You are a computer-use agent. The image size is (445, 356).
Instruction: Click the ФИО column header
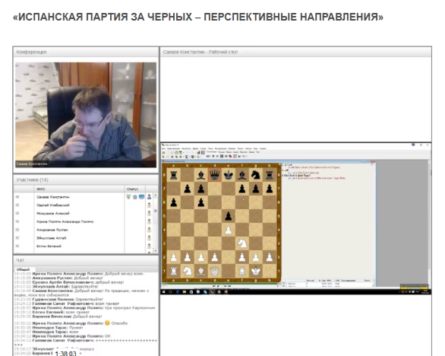click(x=40, y=189)
